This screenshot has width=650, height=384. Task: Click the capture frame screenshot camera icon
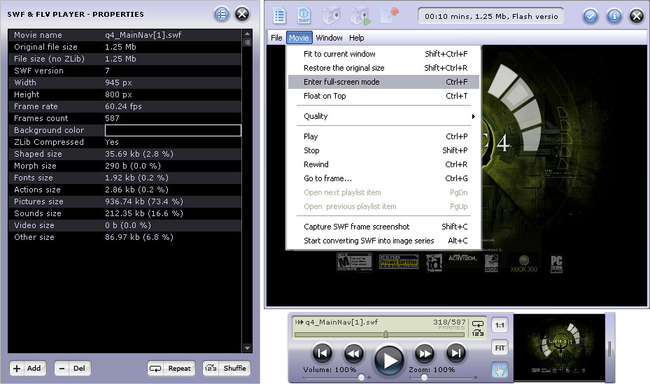pos(332,16)
